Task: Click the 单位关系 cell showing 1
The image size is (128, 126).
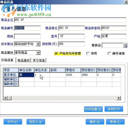Action: (42, 75)
